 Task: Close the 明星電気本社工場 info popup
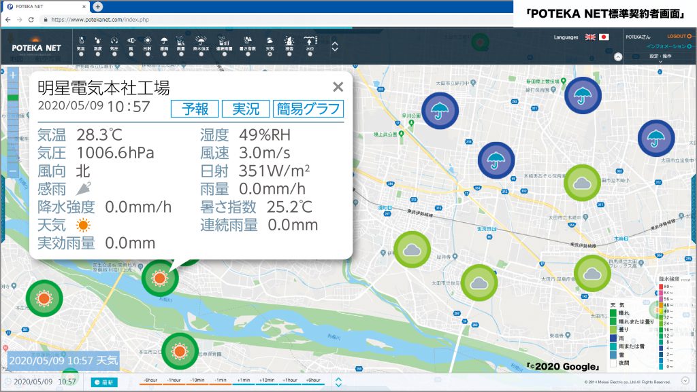point(338,87)
